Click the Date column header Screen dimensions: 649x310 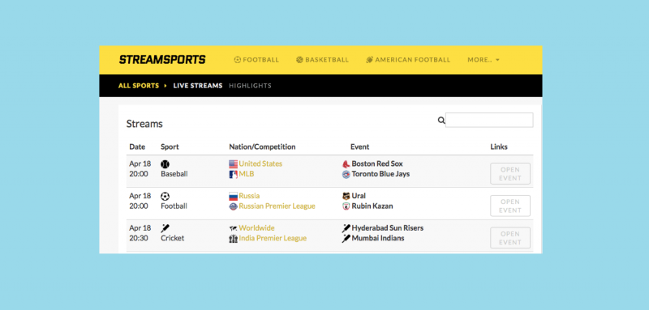[x=137, y=147]
